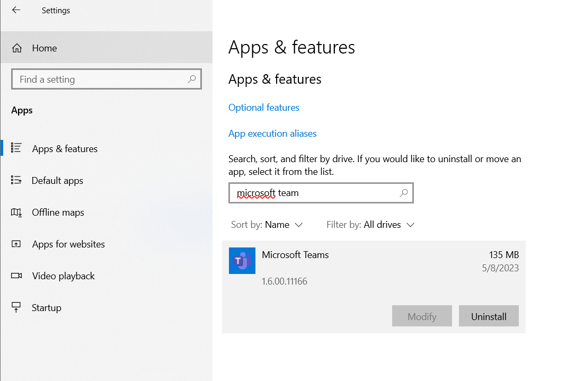Select the Apps & features sidebar icon
Screen dimensions: 584x381
click(x=16, y=148)
